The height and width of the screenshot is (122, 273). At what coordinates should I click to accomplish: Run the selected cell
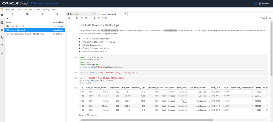tap(90, 18)
